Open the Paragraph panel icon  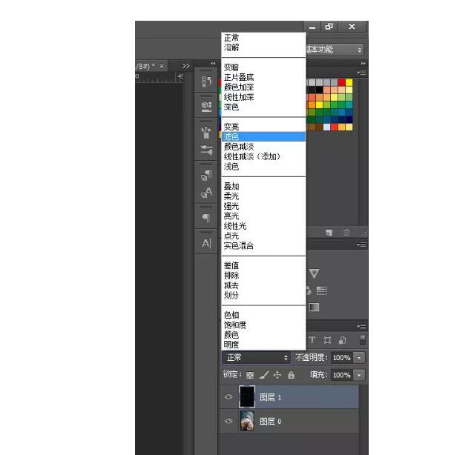[206, 217]
